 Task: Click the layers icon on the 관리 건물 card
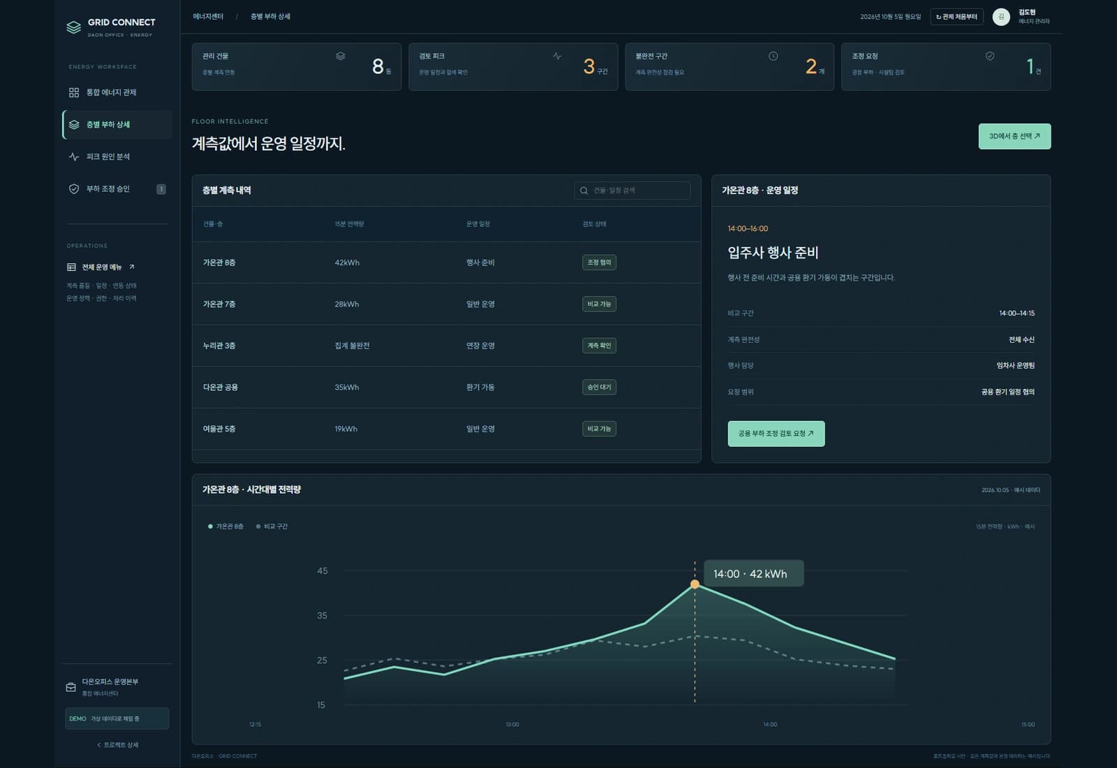[341, 56]
